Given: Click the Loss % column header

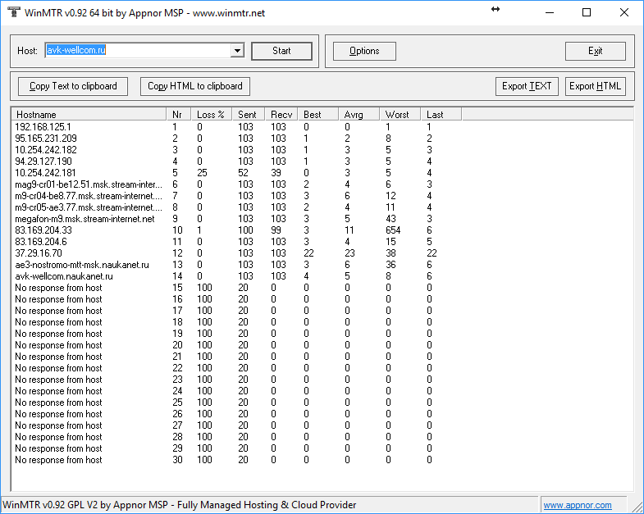Looking at the screenshot, I should click(212, 115).
